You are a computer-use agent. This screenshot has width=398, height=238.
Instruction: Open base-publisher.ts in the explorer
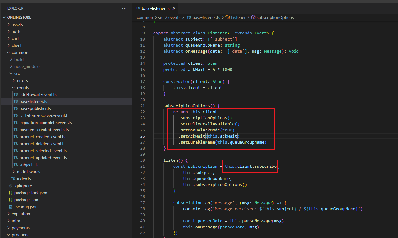point(35,108)
